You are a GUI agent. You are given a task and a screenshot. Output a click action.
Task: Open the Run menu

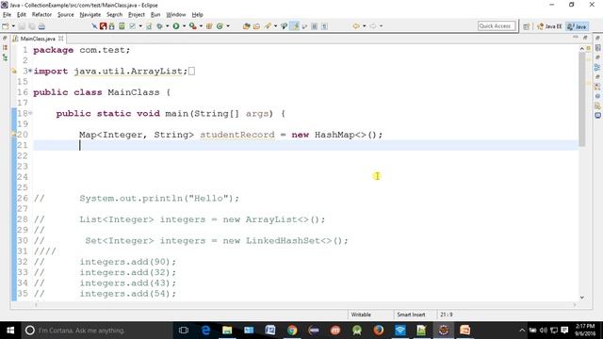[x=155, y=15]
